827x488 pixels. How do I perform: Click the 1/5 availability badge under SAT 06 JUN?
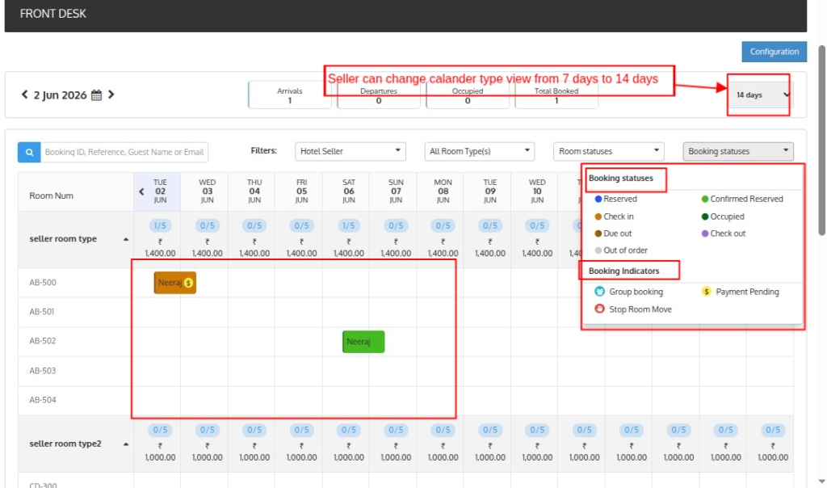click(x=349, y=225)
